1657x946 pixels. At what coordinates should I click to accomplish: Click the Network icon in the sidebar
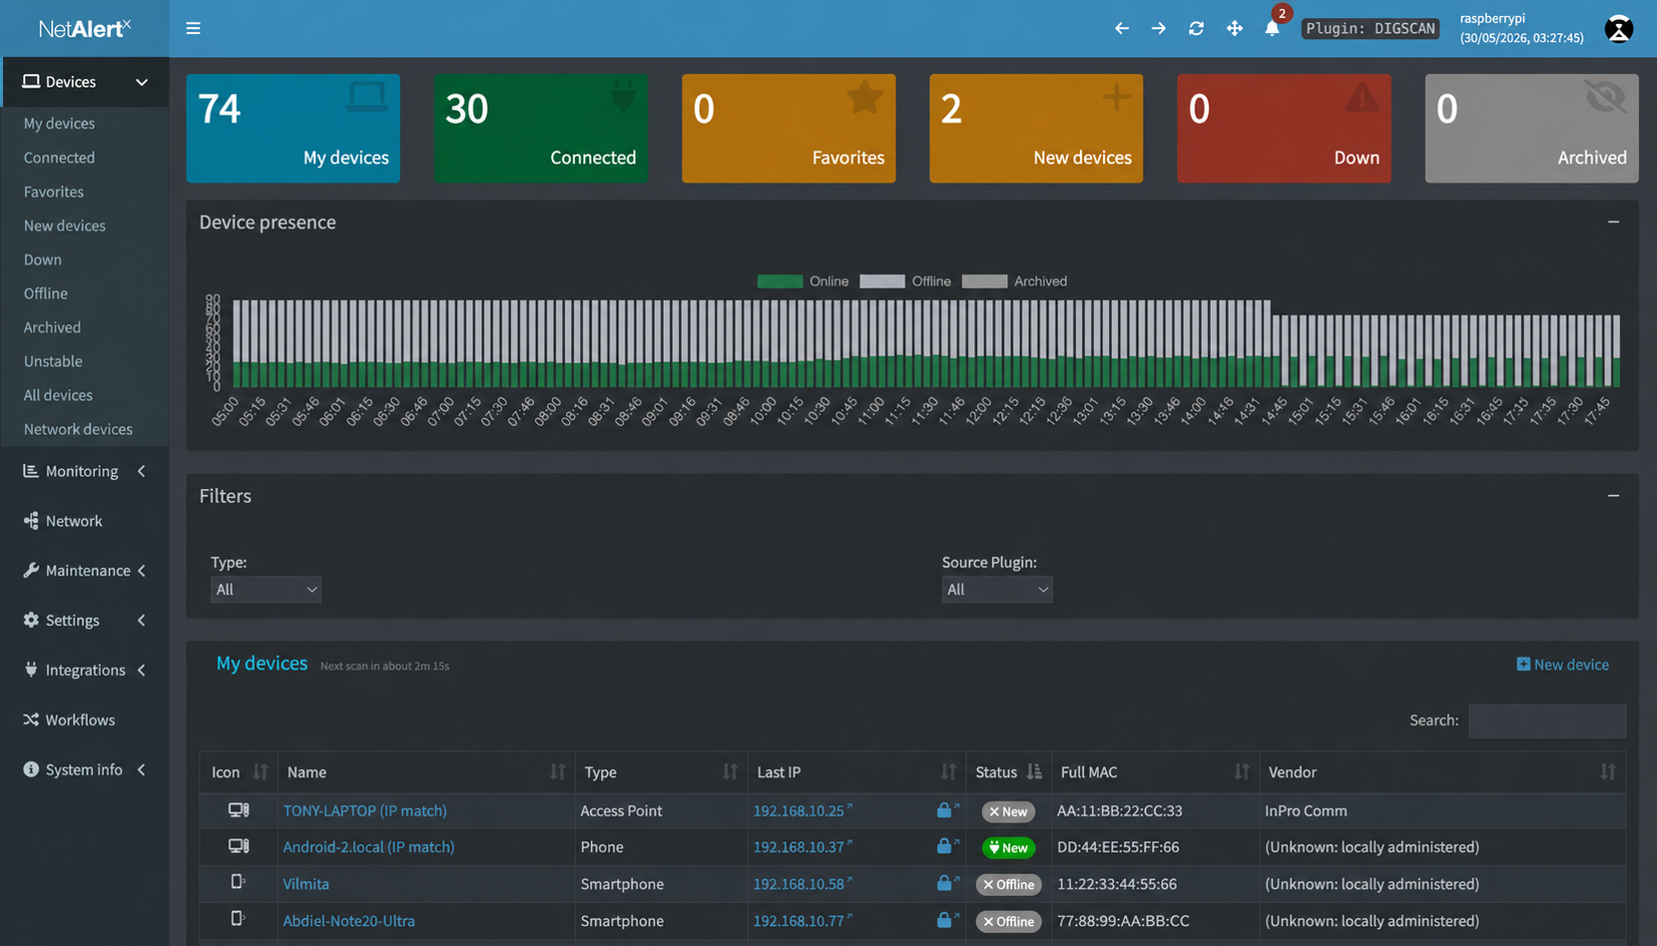click(31, 521)
